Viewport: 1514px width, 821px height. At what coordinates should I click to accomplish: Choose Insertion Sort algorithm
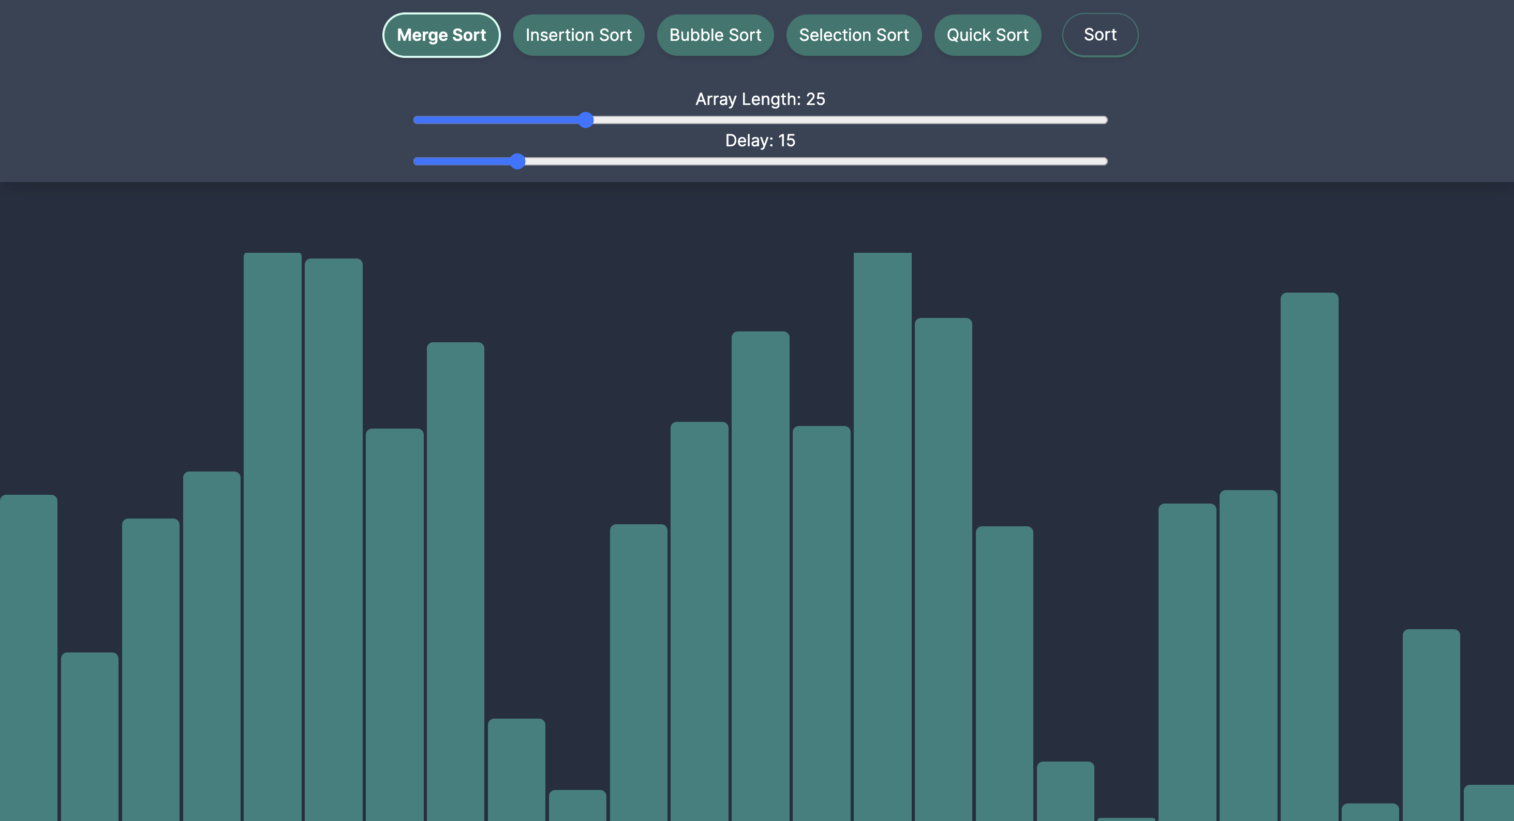click(x=578, y=35)
